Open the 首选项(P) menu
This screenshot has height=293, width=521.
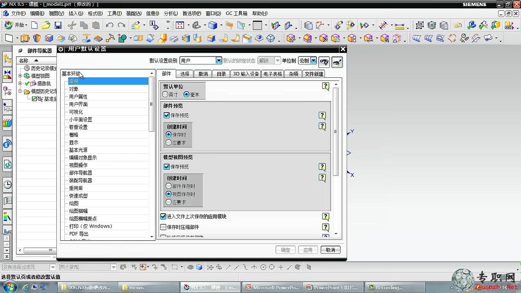[192, 13]
